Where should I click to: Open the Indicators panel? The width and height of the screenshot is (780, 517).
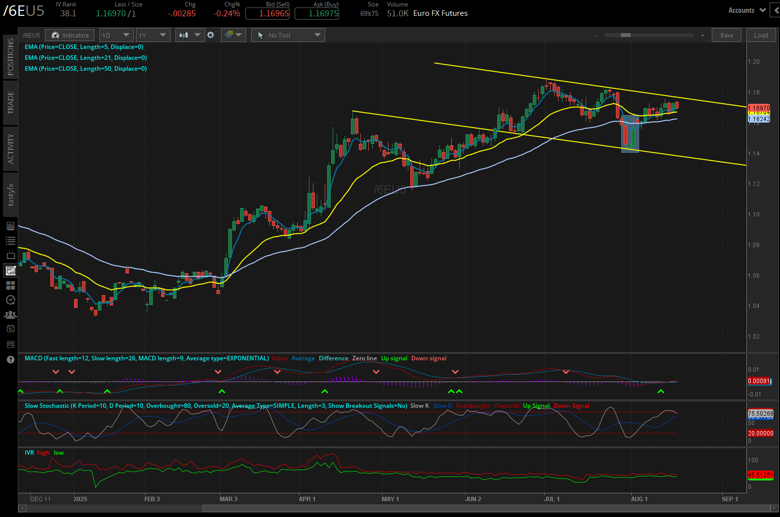pos(70,35)
